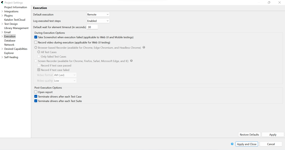Expand the Self-healing tree node
Image resolution: width=285 pixels, height=150 pixels.
(x=2, y=57)
